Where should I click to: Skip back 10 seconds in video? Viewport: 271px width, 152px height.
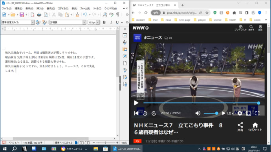point(145,113)
